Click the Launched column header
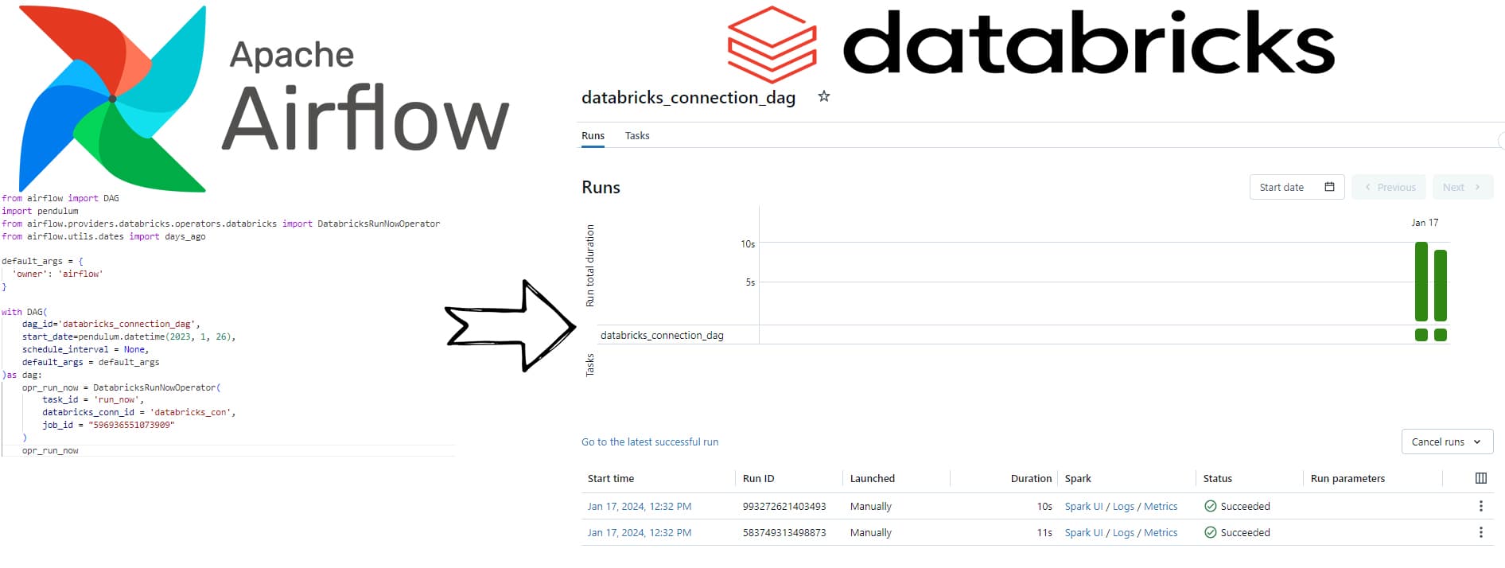Viewport: 1505px width, 568px height. tap(873, 478)
